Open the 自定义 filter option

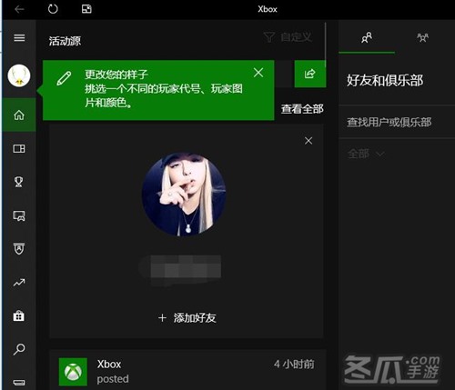tap(288, 37)
